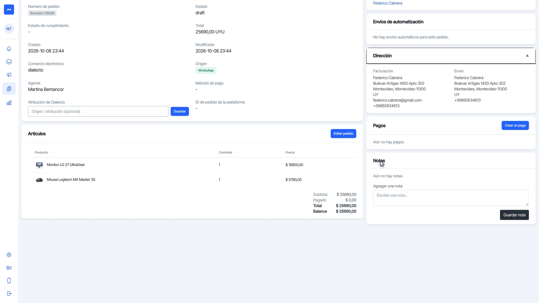Open the campaigns megaphone icon
The height and width of the screenshot is (303, 539).
coord(9,75)
